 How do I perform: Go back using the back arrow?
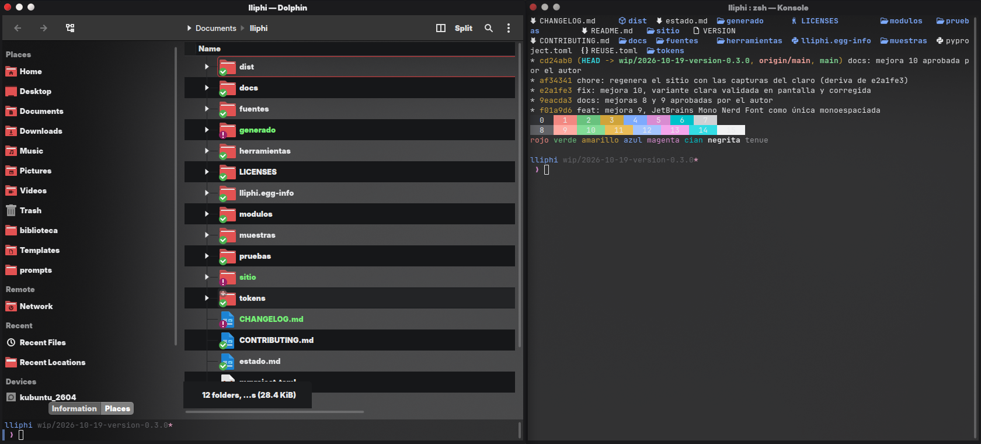coord(18,28)
